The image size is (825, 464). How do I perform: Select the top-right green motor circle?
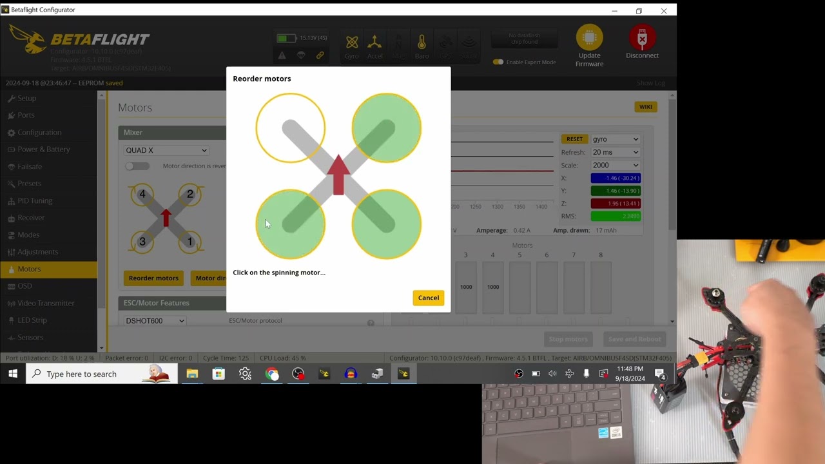(x=387, y=128)
